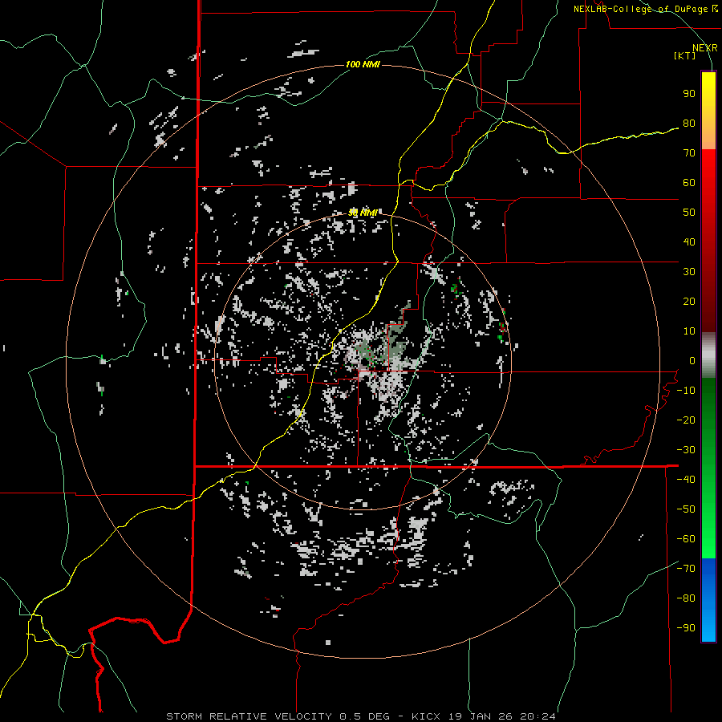Select the -90 value on velocity scale
The height and width of the screenshot is (722, 722).
point(686,628)
